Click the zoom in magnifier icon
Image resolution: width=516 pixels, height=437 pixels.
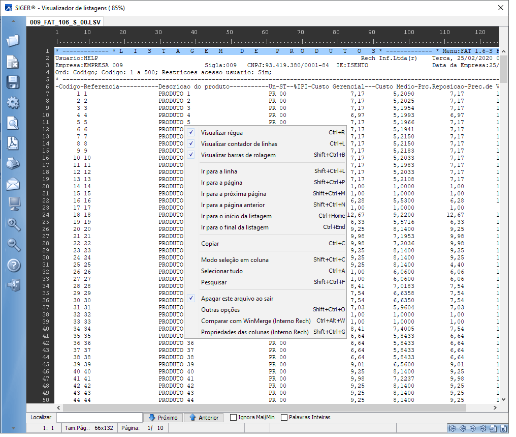tap(13, 224)
